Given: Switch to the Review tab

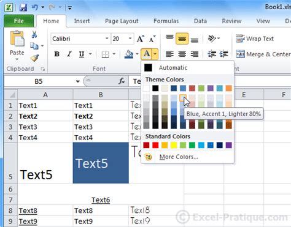Looking at the screenshot, I should click(231, 21).
